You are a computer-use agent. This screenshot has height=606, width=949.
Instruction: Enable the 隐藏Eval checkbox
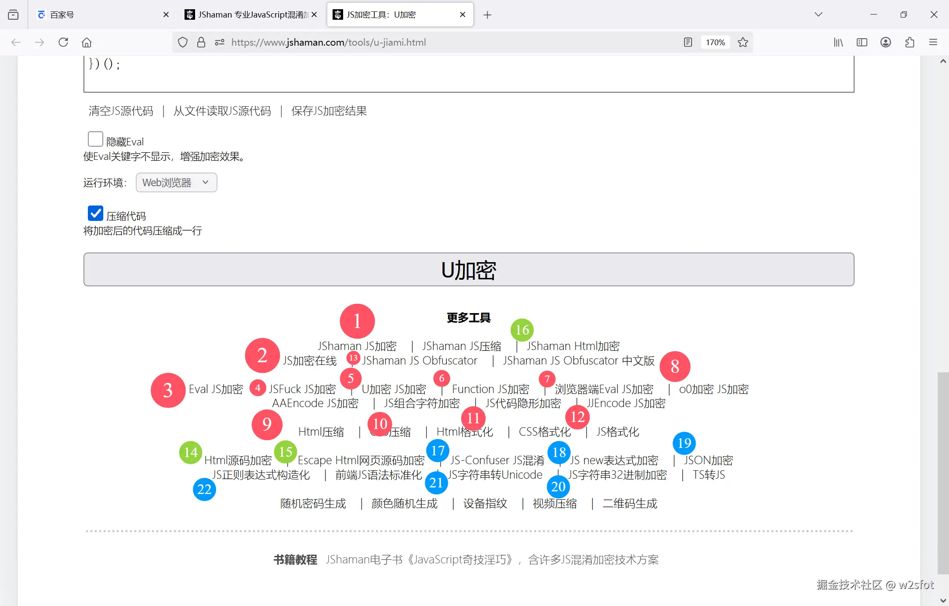point(95,139)
